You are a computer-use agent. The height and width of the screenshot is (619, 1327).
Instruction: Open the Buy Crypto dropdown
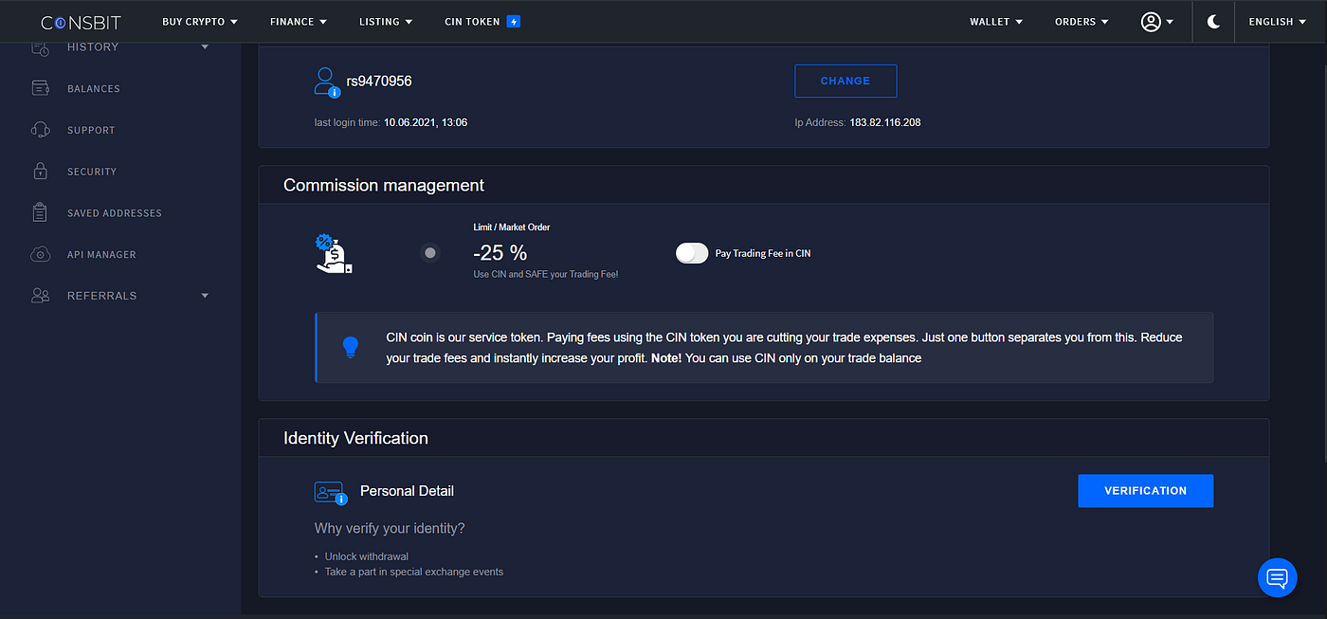point(200,22)
